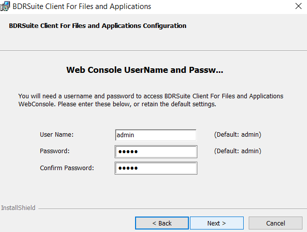307x232 pixels.
Task: Click the bold Configuration header text
Action: [x=98, y=25]
